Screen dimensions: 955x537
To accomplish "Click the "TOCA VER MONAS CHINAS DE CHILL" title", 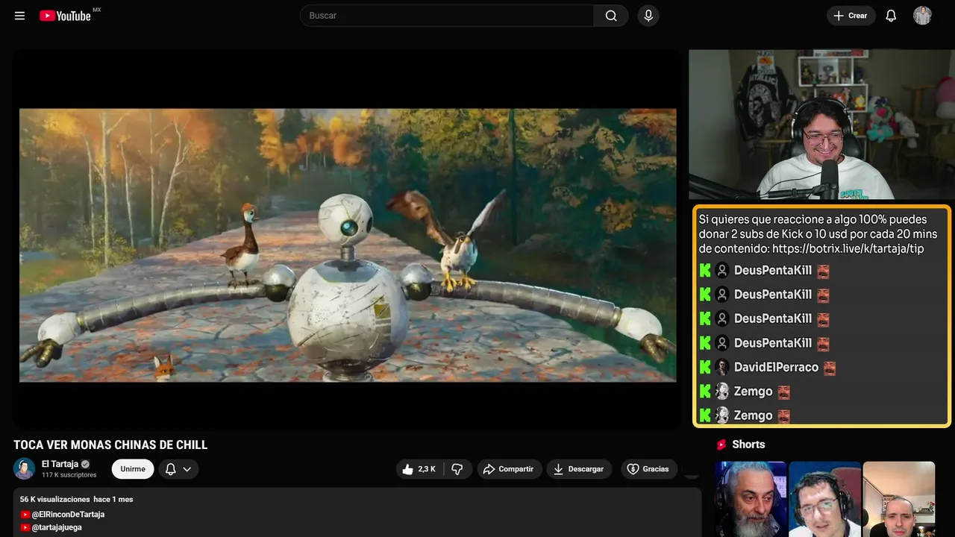I will point(110,445).
